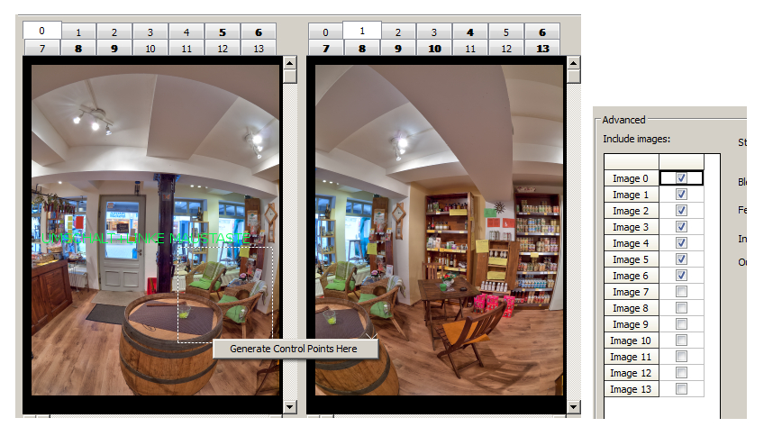Switch the left pane to image tab 5

(222, 32)
